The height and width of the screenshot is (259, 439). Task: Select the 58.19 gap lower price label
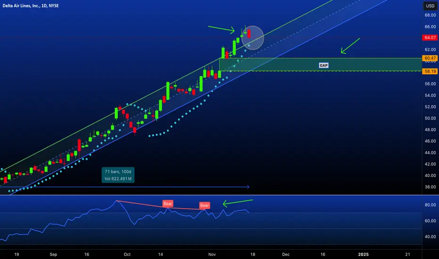(430, 72)
